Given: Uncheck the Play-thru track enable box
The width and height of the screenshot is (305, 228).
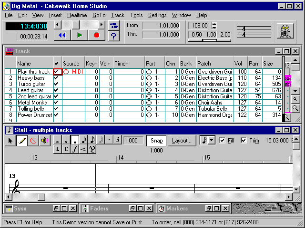Looking at the screenshot, I should click(57, 71).
